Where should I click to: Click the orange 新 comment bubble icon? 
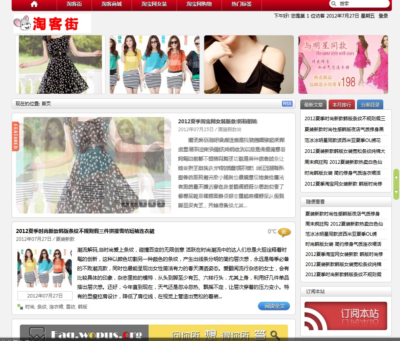click(x=284, y=232)
